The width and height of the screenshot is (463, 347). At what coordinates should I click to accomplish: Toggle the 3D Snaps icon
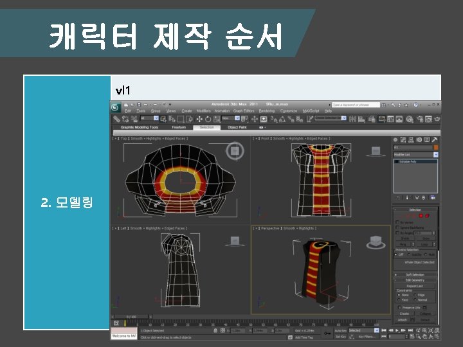coord(274,119)
